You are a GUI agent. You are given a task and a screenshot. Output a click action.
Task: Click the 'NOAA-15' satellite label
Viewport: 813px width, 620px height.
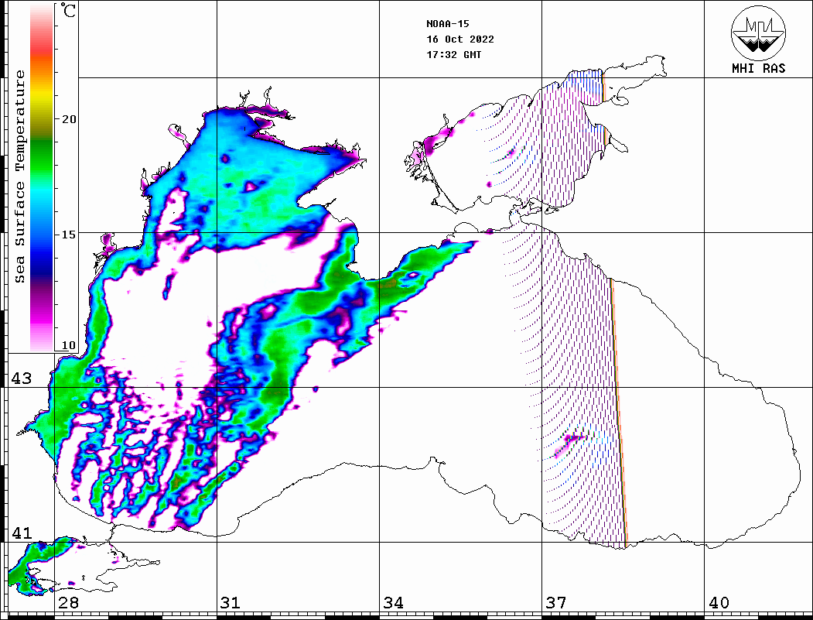point(447,23)
